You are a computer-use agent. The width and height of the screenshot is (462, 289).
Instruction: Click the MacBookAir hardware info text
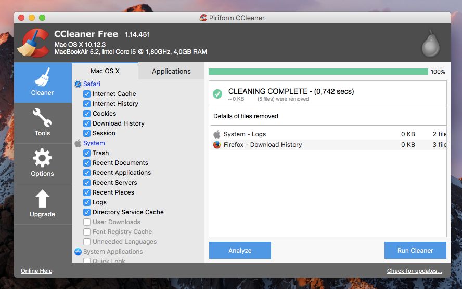[131, 52]
